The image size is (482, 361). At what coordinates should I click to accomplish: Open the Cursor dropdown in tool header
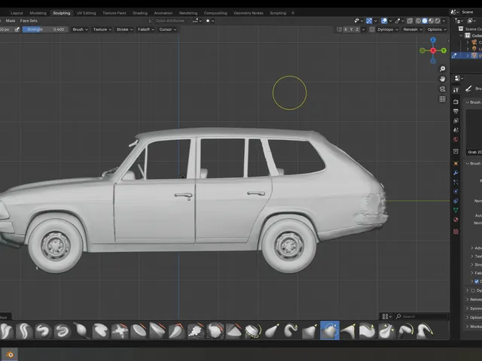click(x=168, y=29)
